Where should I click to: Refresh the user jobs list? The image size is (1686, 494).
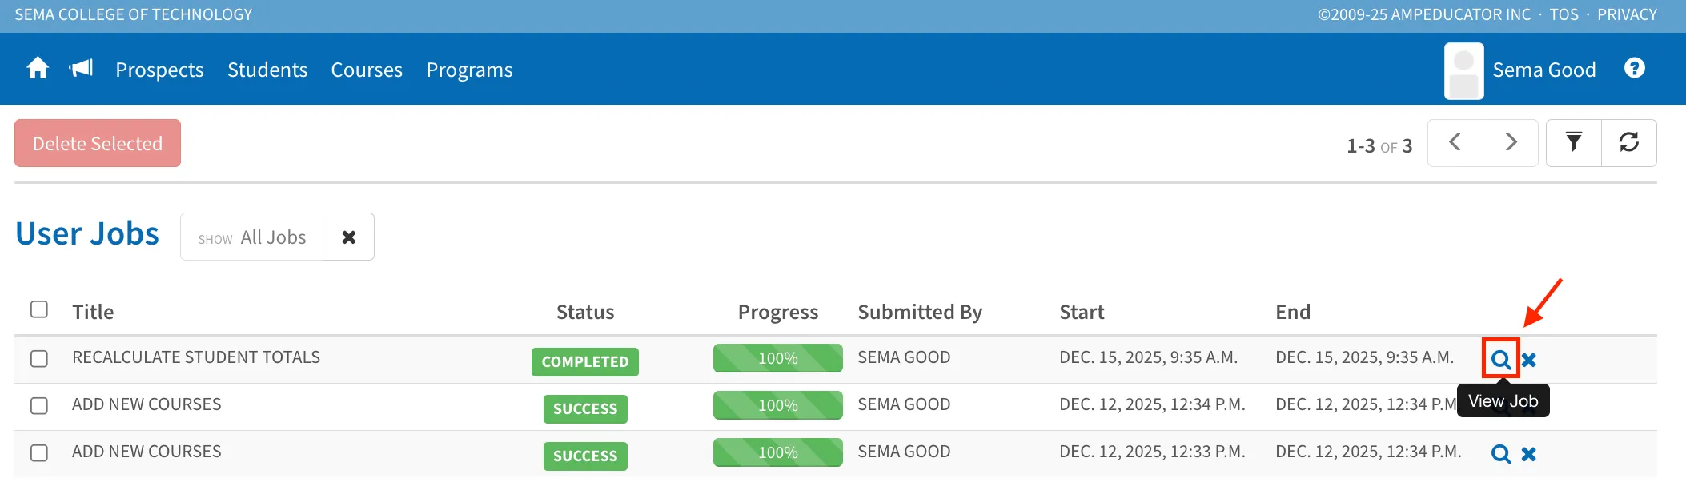pos(1629,143)
